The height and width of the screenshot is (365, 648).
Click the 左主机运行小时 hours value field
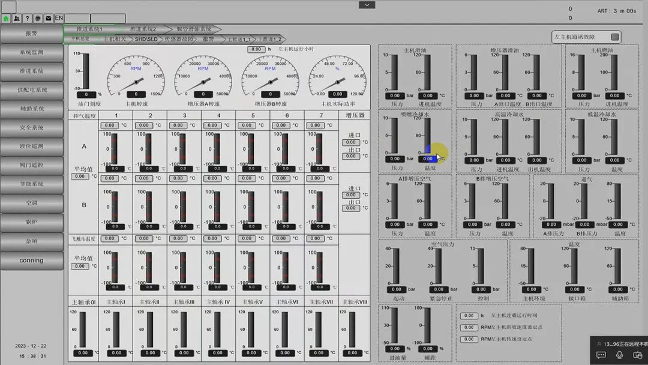click(x=256, y=49)
